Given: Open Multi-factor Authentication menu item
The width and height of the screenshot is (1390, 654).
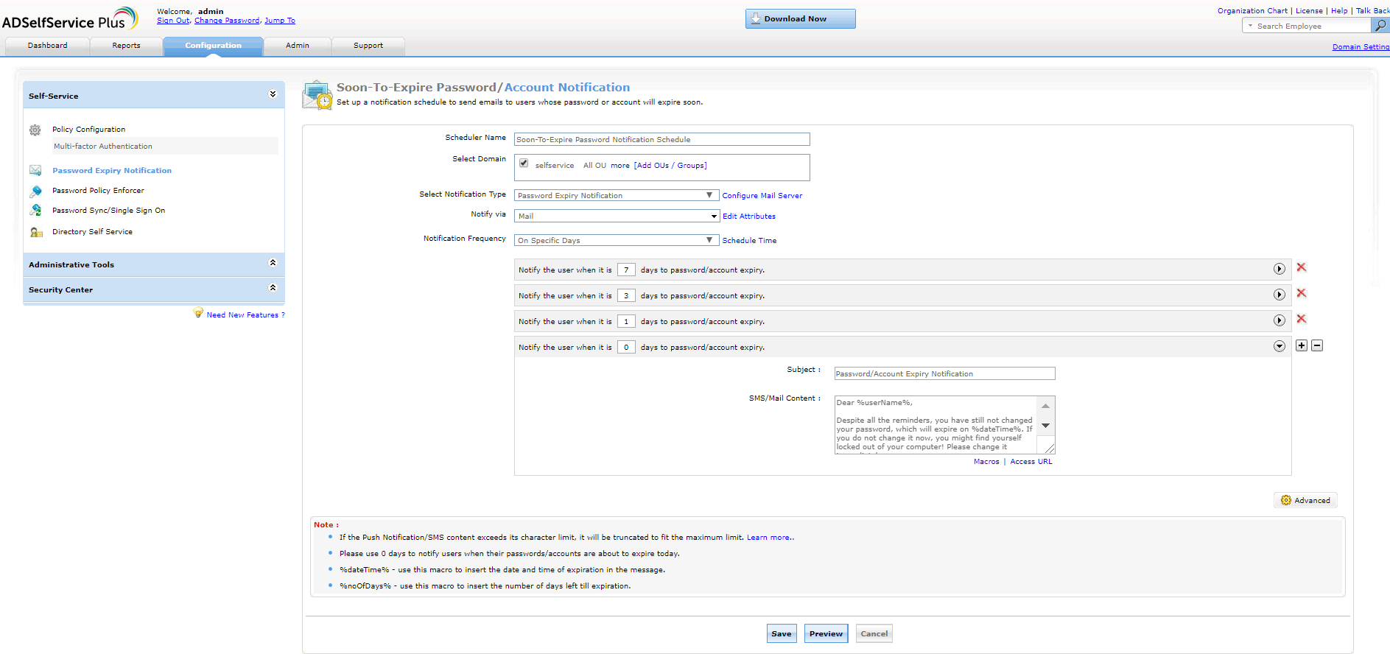Looking at the screenshot, I should [103, 147].
